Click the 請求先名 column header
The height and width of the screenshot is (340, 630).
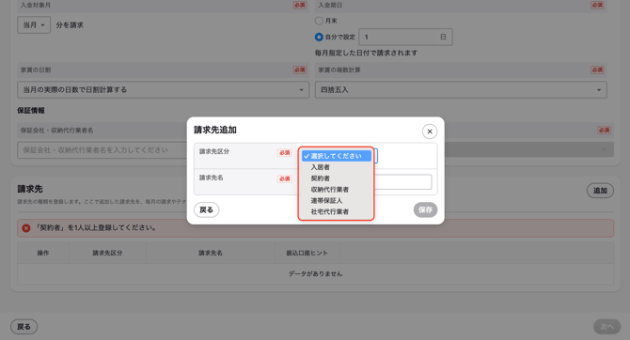tap(211, 253)
